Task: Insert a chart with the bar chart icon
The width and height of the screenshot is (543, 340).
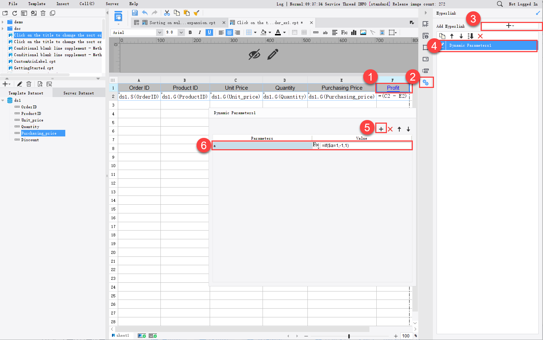Action: (354, 32)
